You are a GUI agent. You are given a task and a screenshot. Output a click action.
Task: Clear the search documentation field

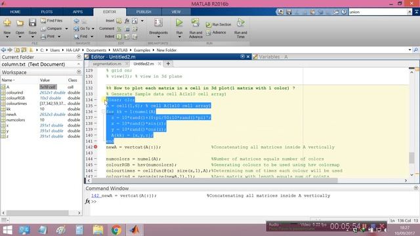coord(409,12)
